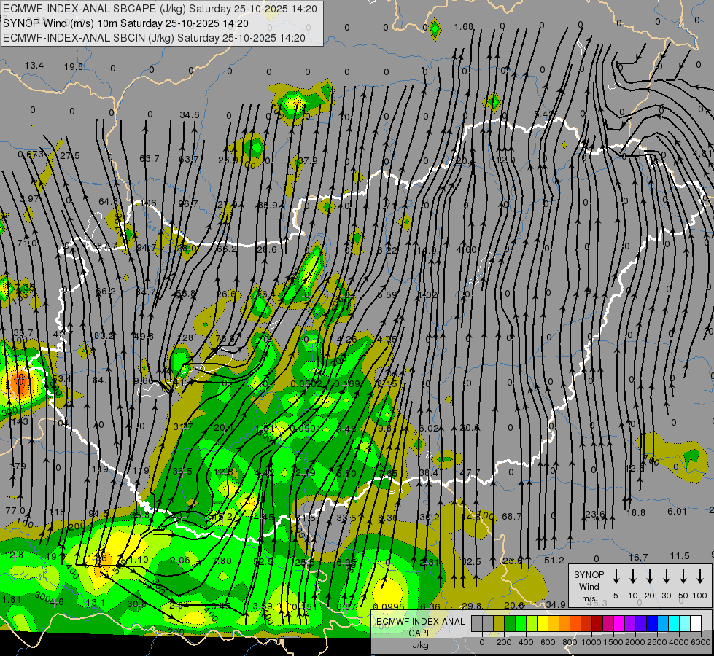Image resolution: width=714 pixels, height=656 pixels.
Task: Click the 31.7 value on the map
Action: click(x=183, y=426)
